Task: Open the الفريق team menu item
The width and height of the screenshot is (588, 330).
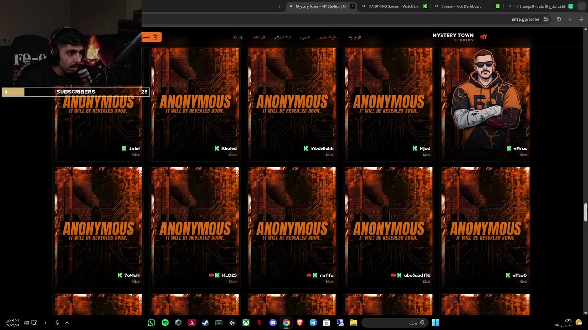Action: (x=305, y=37)
